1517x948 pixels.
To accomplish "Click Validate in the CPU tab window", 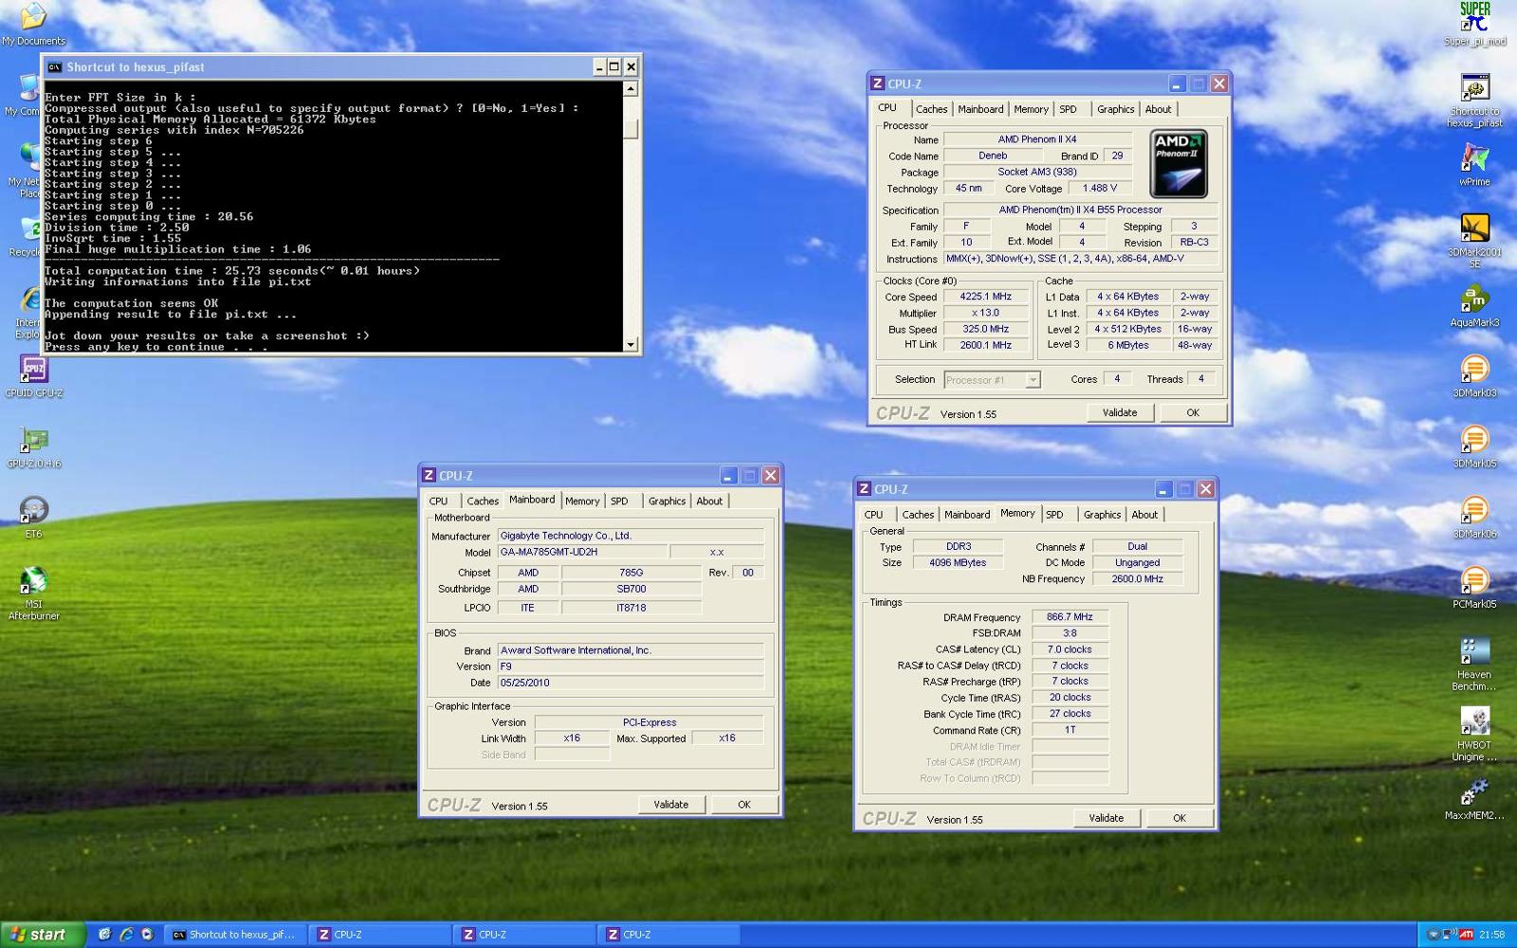I will pos(1120,412).
